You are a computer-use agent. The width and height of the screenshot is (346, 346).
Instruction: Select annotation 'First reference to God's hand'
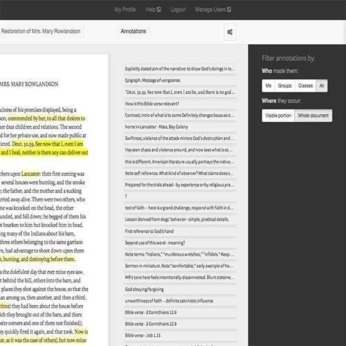tap(180, 231)
